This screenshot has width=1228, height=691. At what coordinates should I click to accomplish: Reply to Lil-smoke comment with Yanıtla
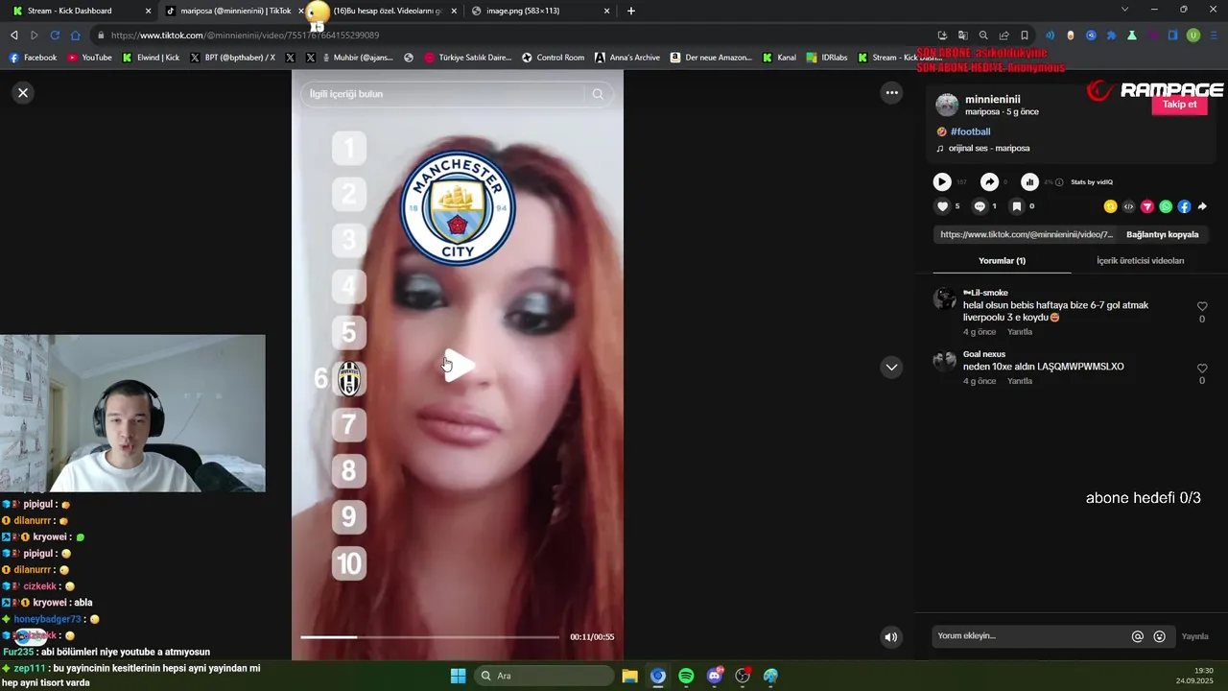(x=1020, y=332)
